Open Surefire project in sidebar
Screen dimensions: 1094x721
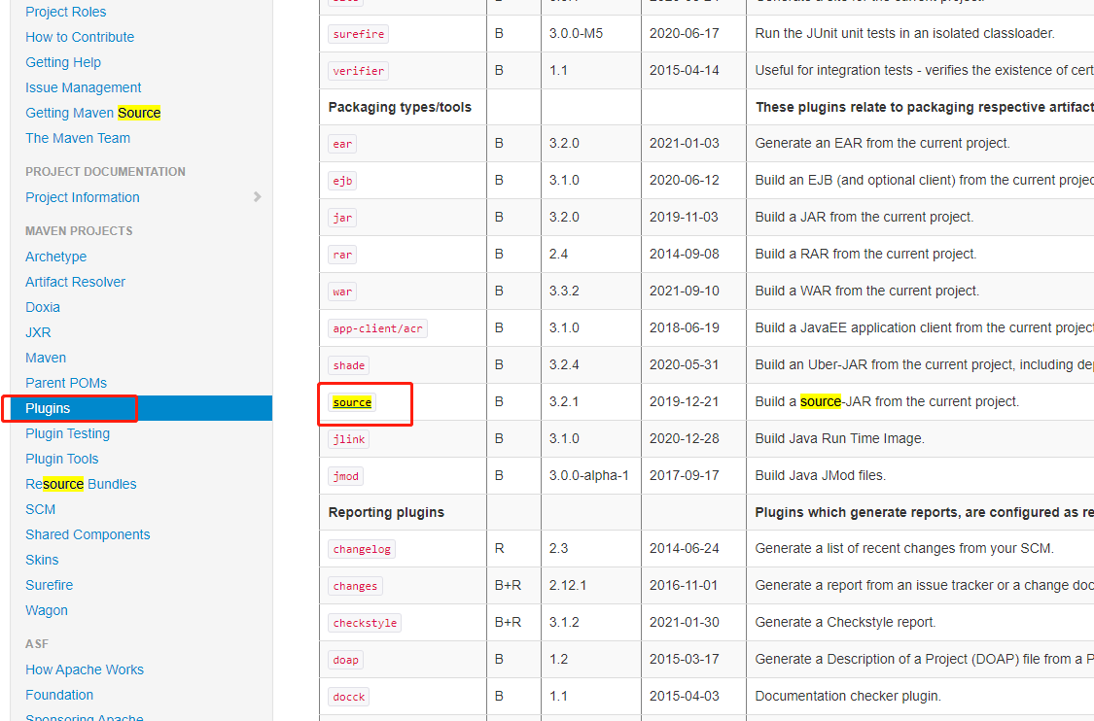[49, 585]
